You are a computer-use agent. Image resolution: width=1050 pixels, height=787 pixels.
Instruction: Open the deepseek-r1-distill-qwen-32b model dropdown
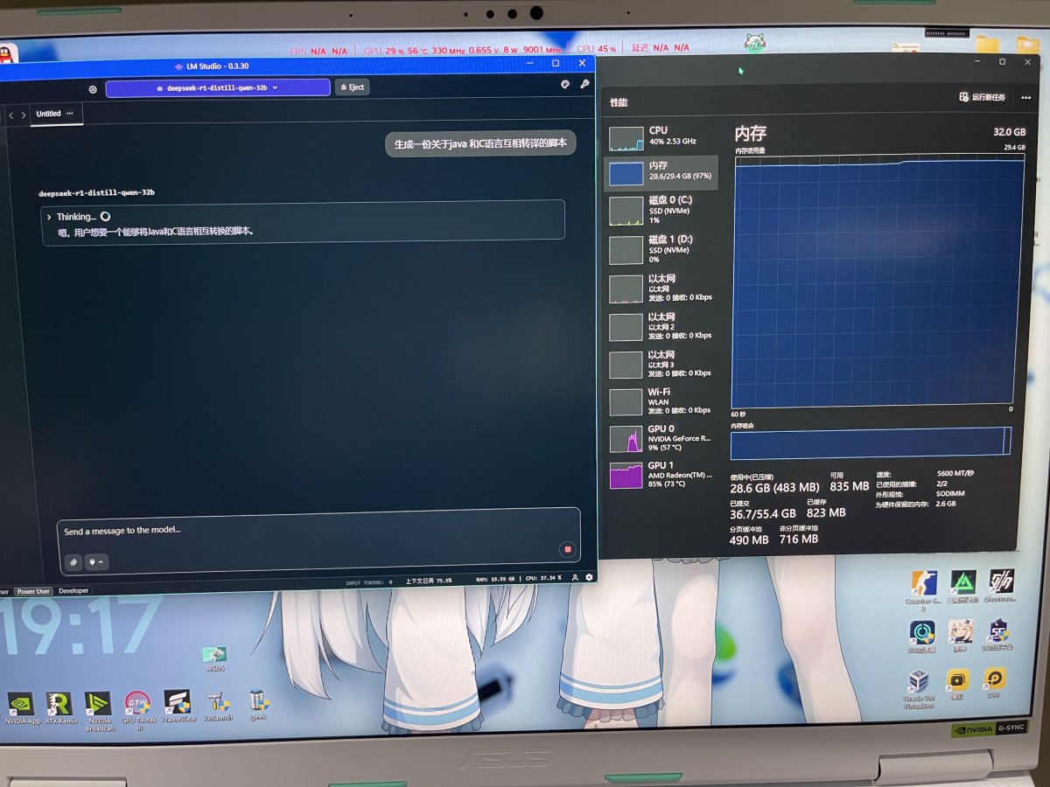218,87
